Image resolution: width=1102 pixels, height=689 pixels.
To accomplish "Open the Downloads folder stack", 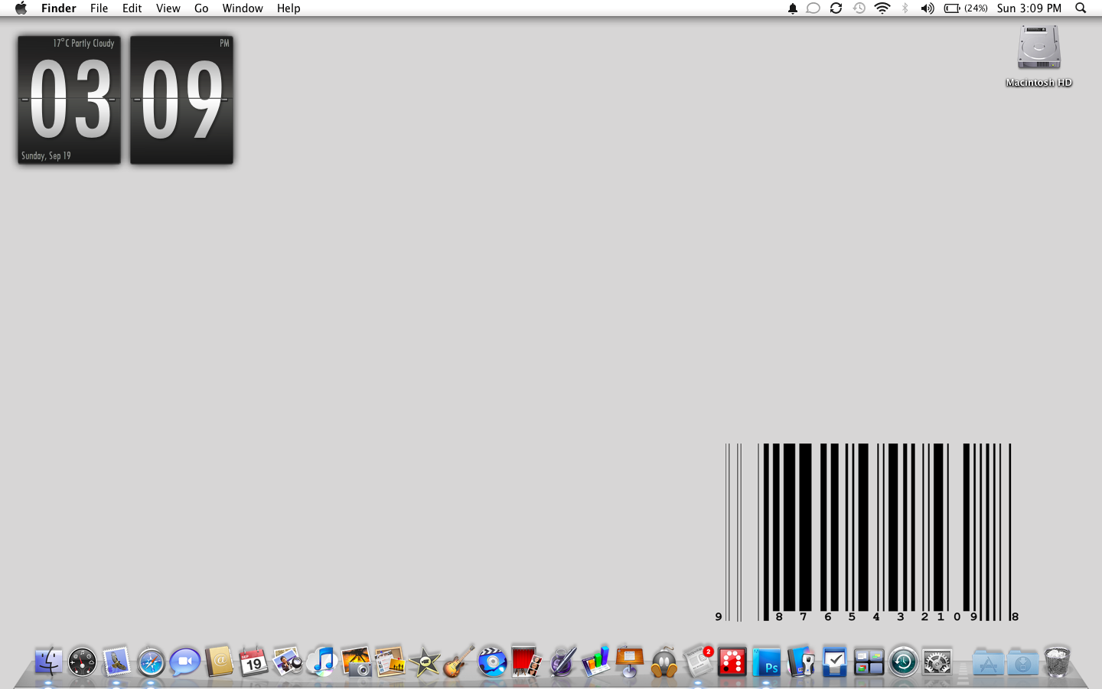I will coord(1022,661).
